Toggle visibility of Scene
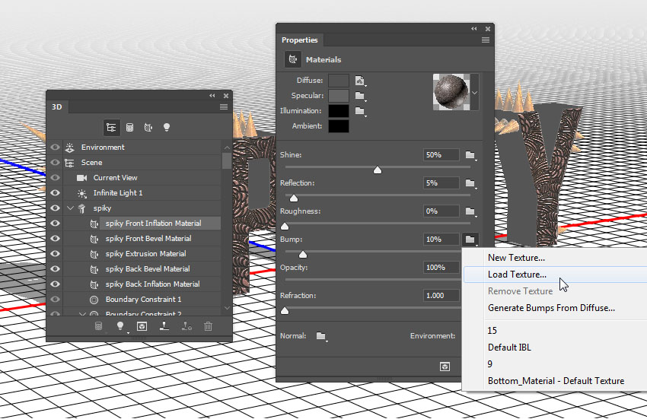 coord(55,163)
